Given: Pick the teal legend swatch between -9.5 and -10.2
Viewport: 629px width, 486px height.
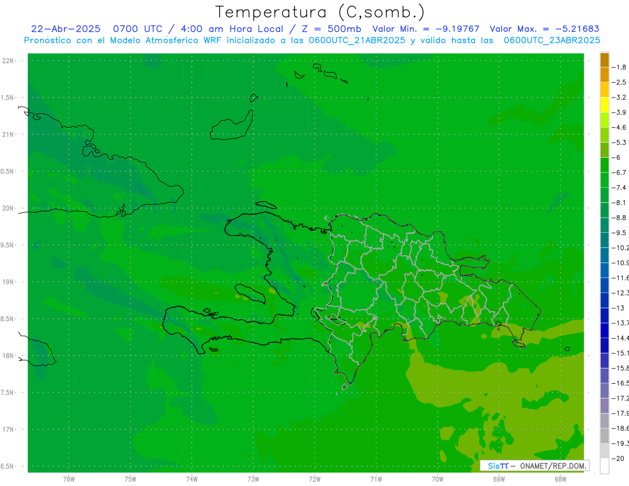Looking at the screenshot, I should pyautogui.click(x=604, y=240).
